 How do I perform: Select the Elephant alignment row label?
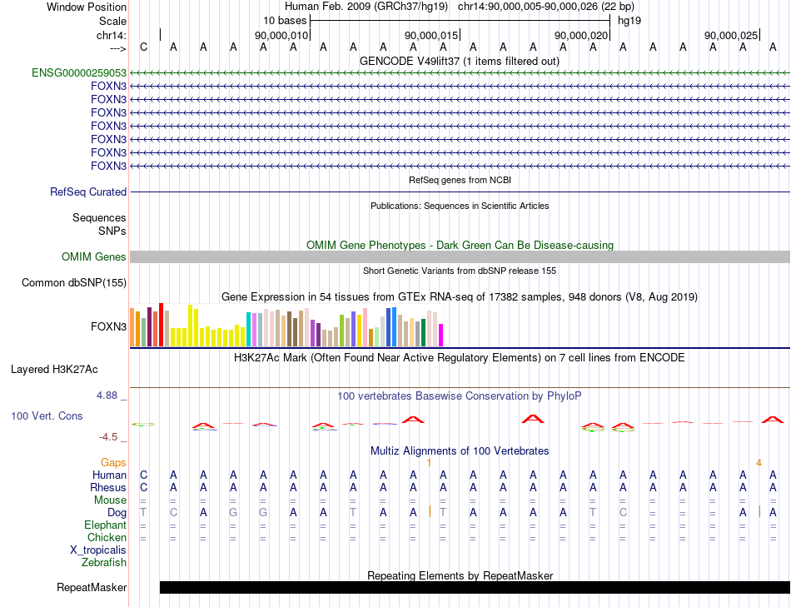pyautogui.click(x=106, y=525)
